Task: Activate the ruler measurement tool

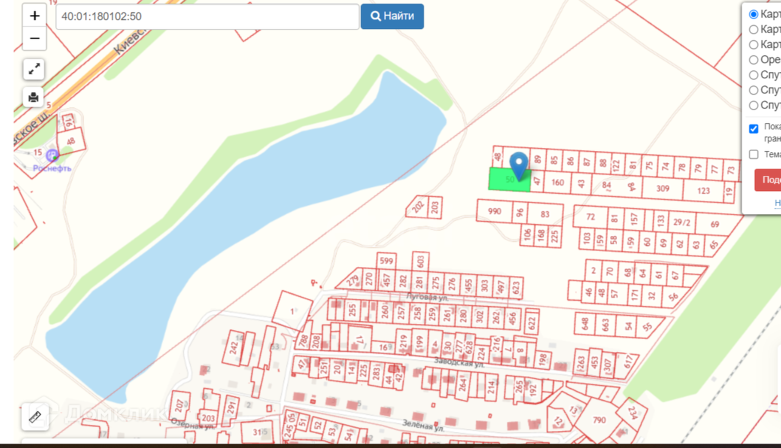Action: click(34, 416)
